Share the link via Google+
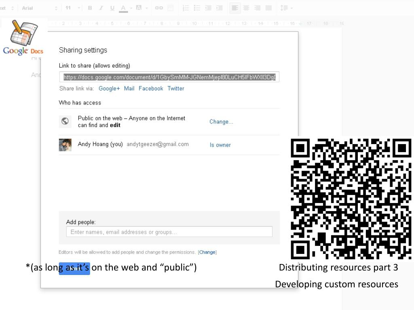 coord(109,88)
